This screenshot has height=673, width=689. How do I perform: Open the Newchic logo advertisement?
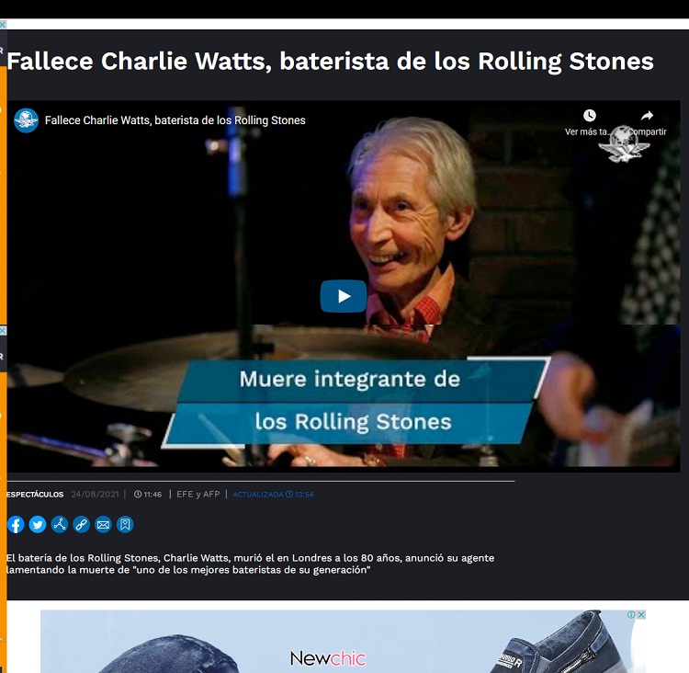[x=327, y=658]
